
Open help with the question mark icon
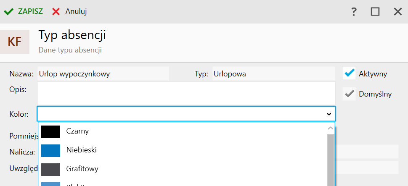(354, 12)
